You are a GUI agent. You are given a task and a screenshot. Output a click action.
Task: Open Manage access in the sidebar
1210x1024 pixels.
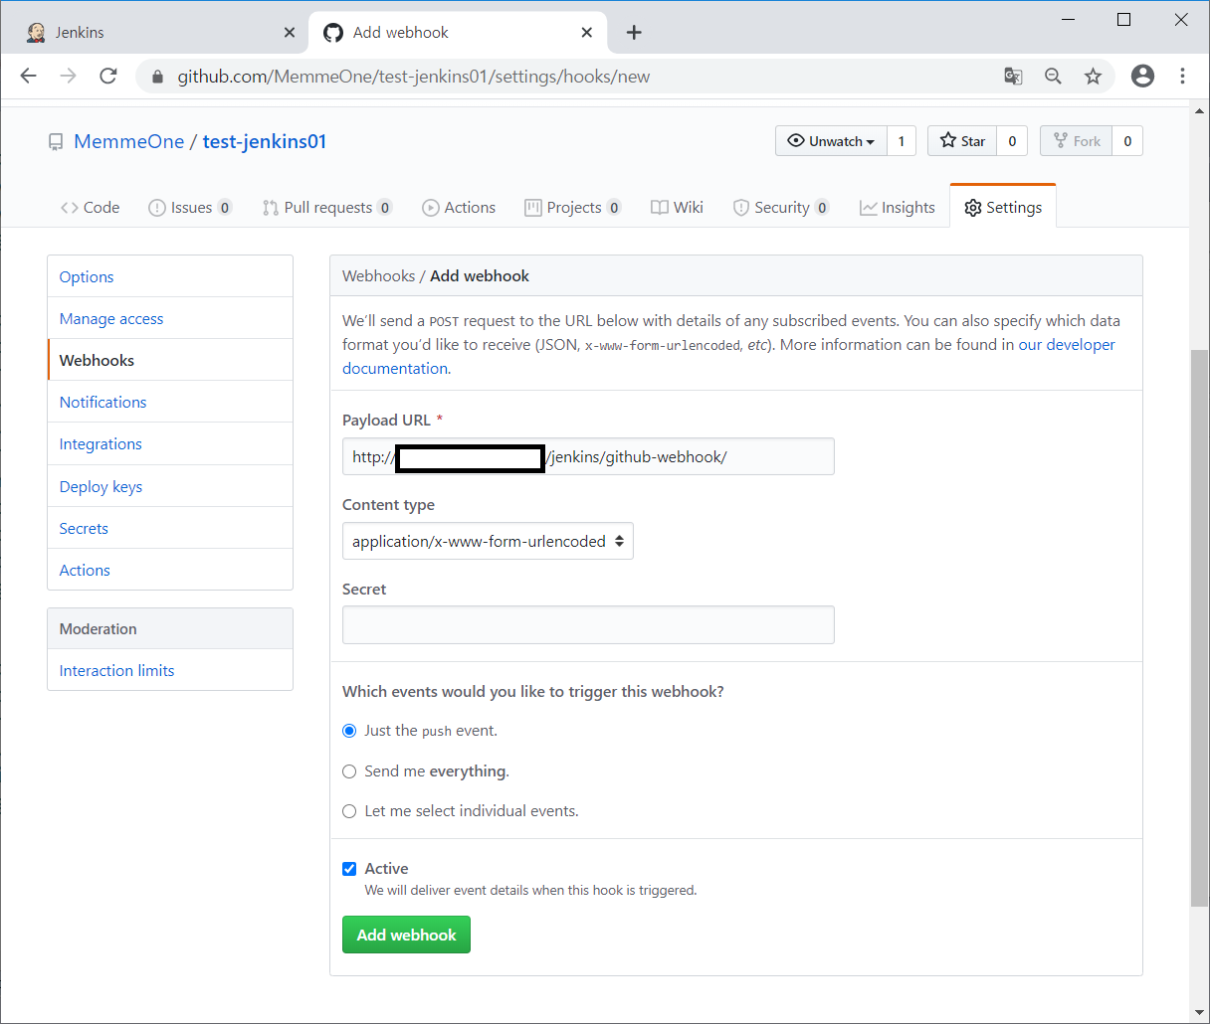tap(170, 318)
